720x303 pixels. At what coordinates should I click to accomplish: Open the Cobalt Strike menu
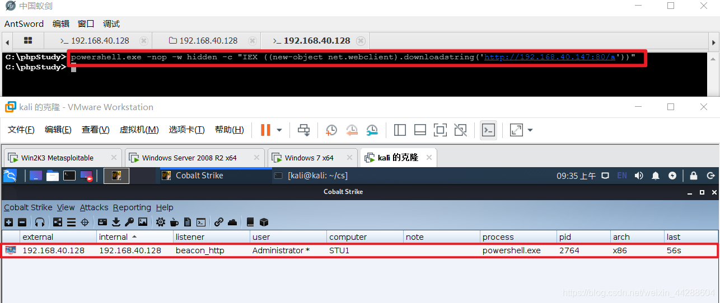pyautogui.click(x=28, y=207)
